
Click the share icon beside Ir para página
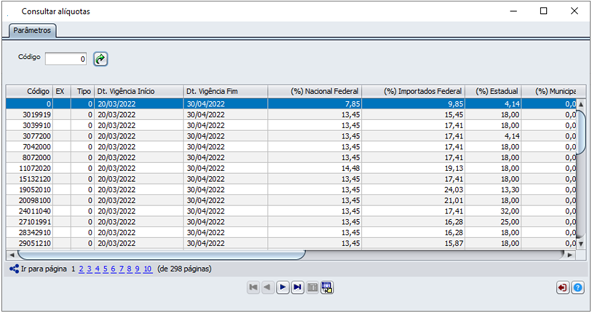(14, 269)
